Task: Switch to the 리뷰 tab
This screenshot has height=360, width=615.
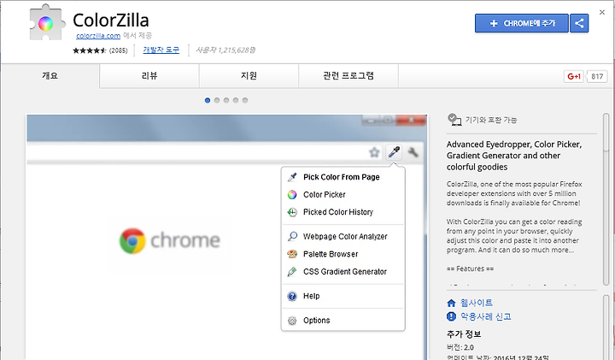Action: [x=149, y=75]
